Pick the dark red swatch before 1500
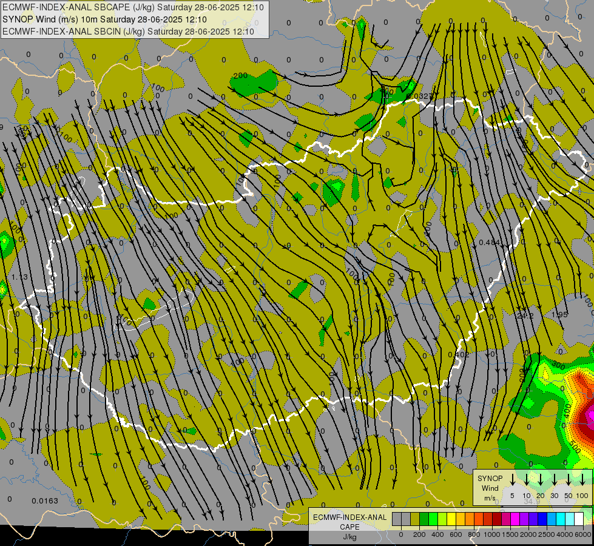This screenshot has height=546, width=594. click(x=497, y=519)
